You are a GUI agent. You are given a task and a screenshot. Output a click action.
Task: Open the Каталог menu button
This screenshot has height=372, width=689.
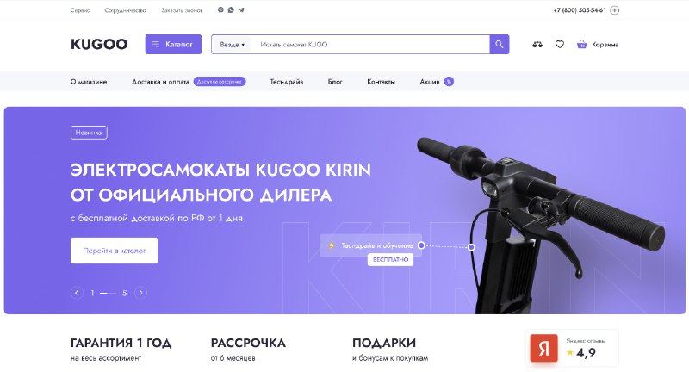click(173, 45)
